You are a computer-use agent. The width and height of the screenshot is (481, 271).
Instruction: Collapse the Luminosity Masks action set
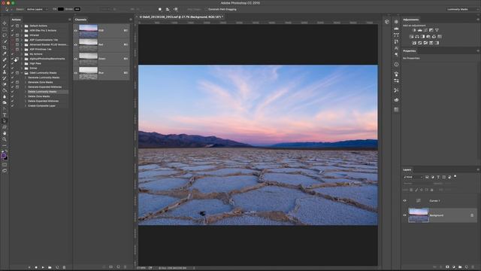point(22,73)
